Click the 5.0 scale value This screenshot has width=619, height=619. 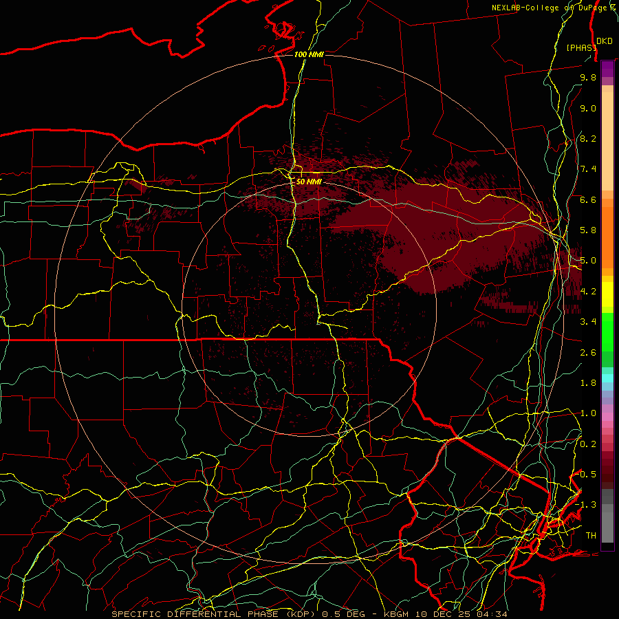point(588,261)
